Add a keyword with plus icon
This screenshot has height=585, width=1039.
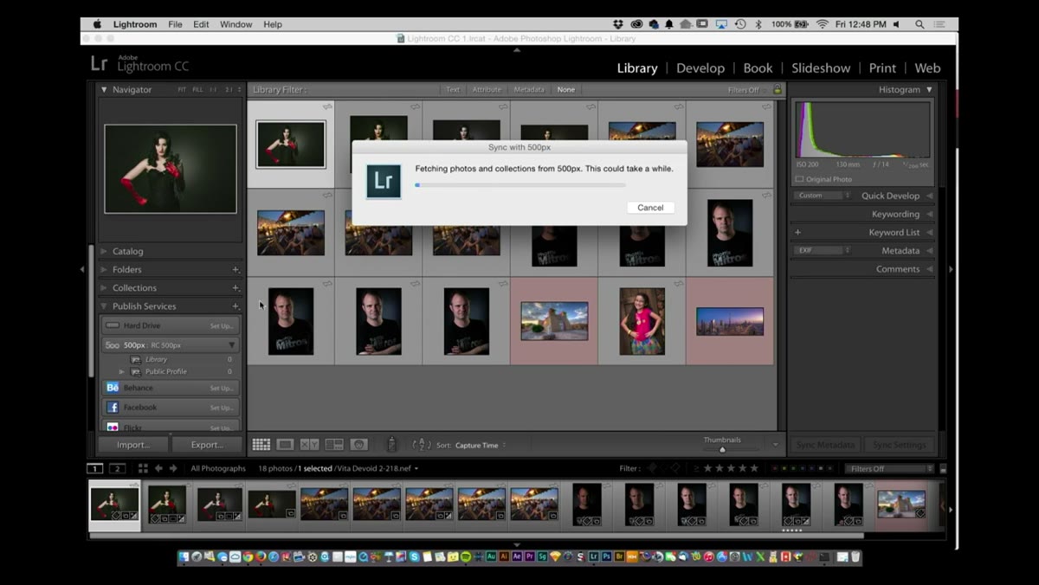click(797, 232)
